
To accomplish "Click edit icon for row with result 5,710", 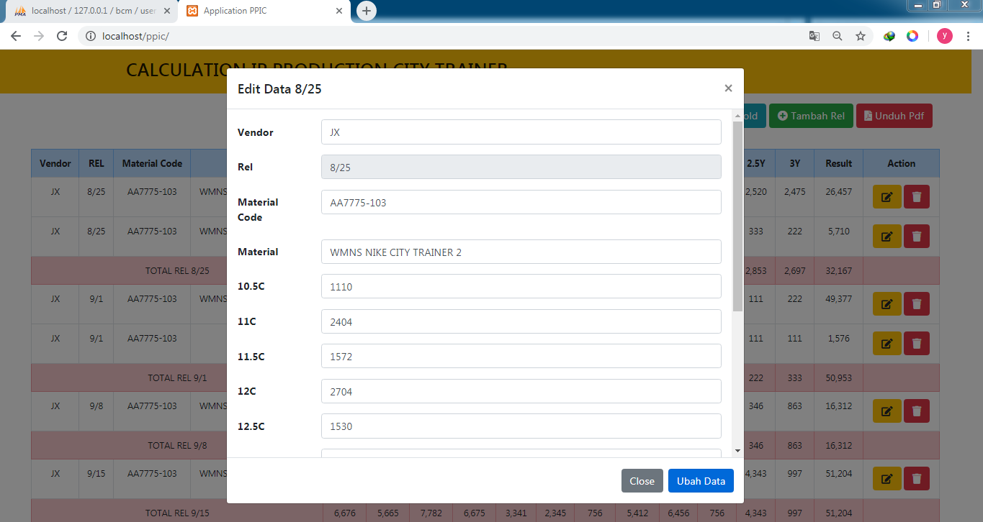I will (887, 236).
